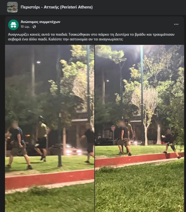Click the dark group header bar

tap(93, 7)
